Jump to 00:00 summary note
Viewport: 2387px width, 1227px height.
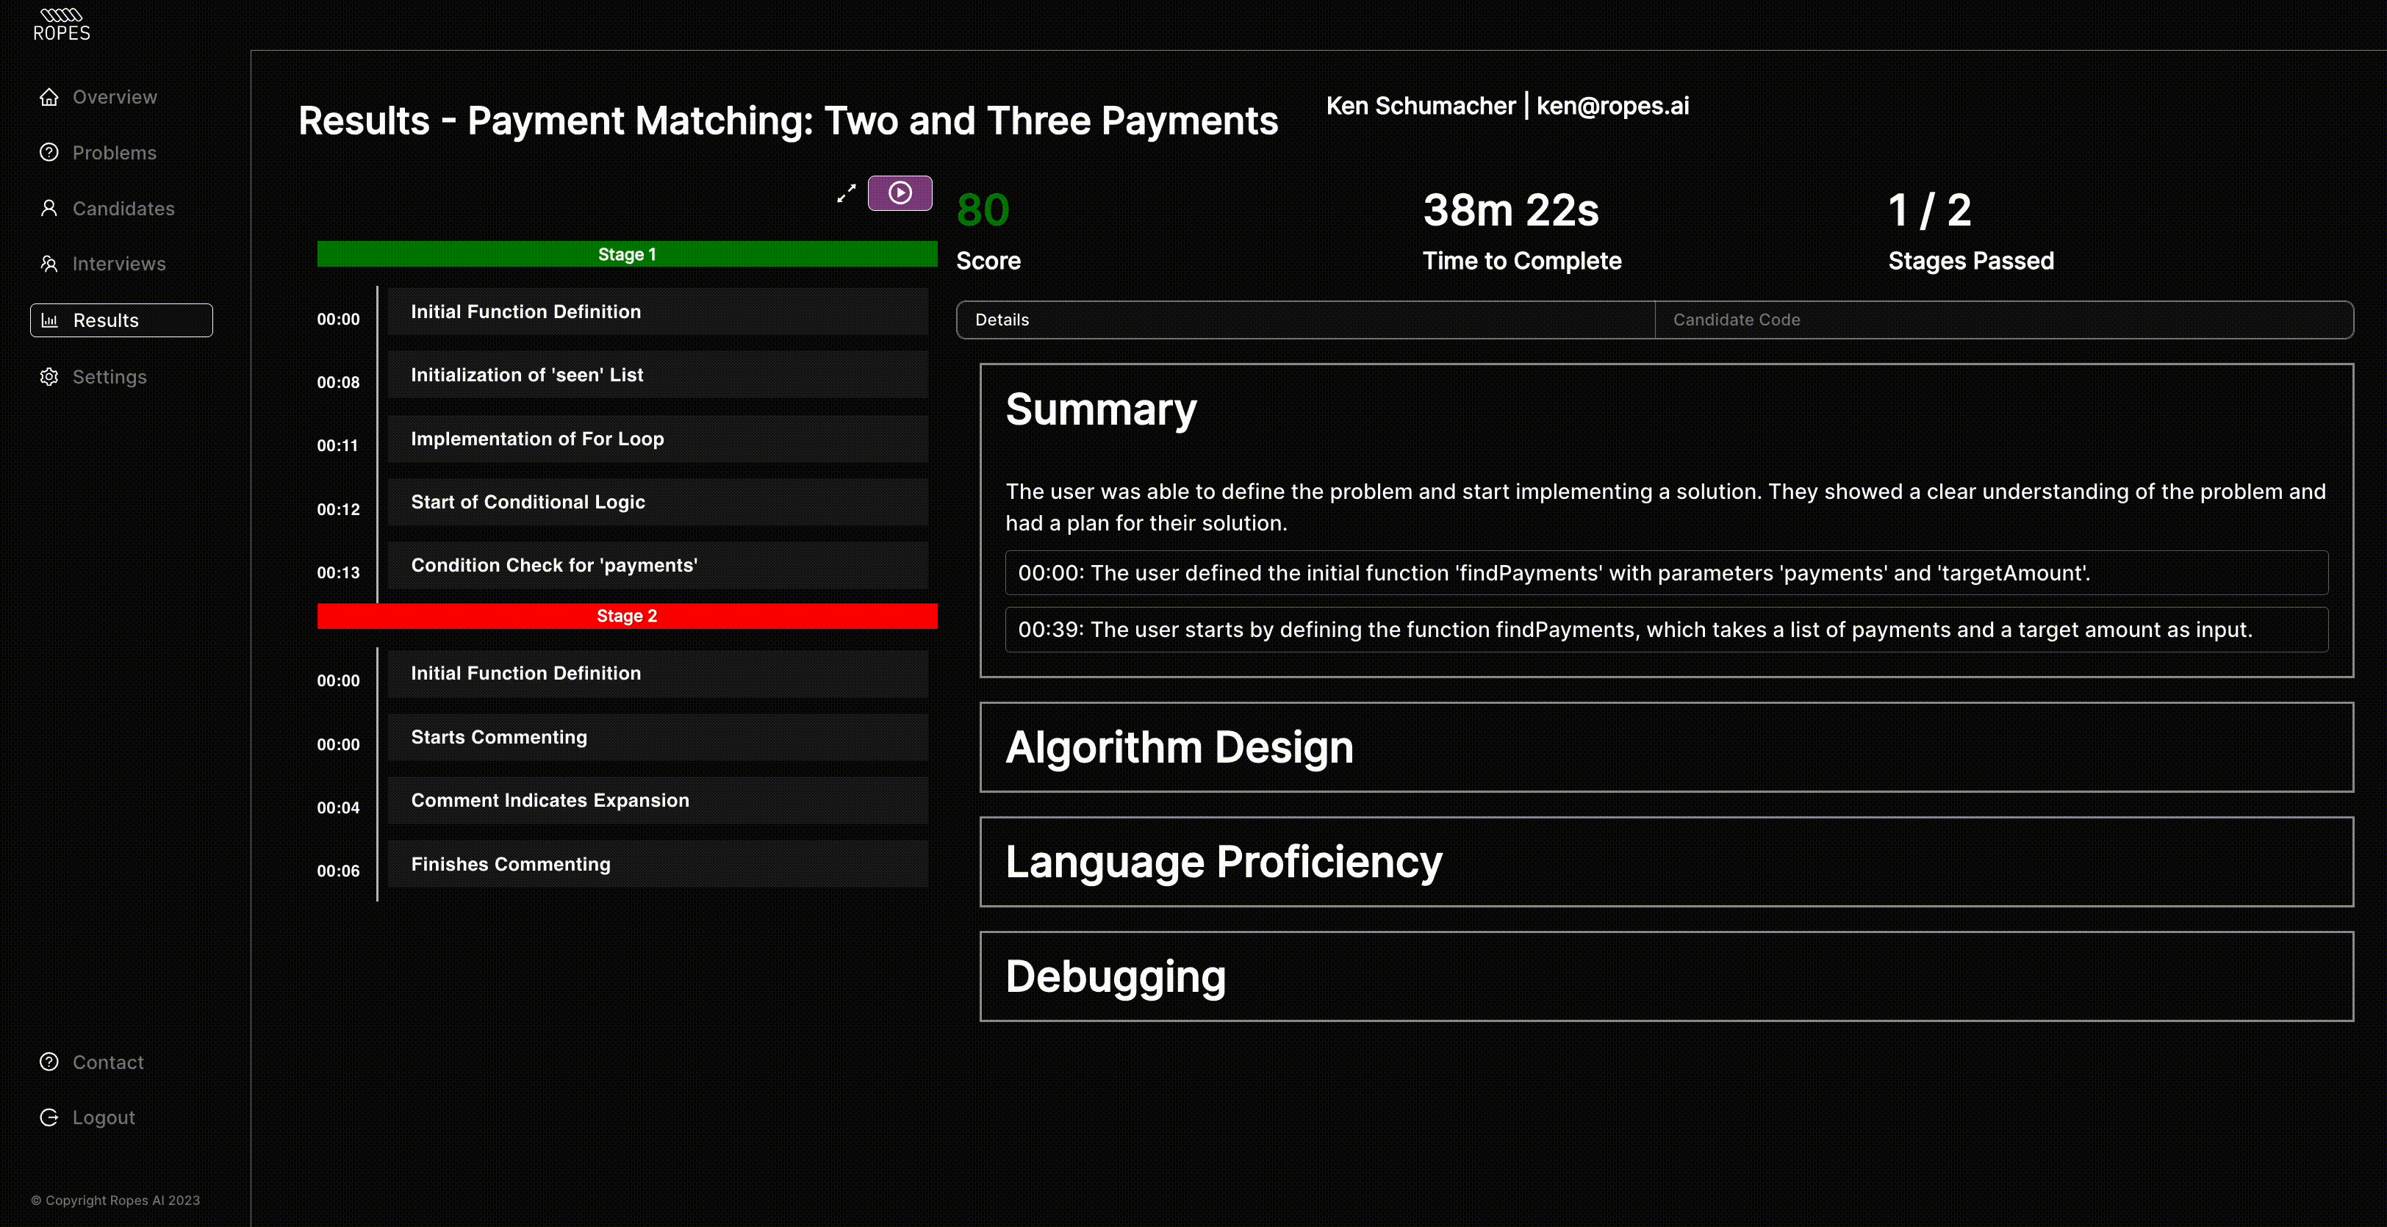click(x=1666, y=573)
